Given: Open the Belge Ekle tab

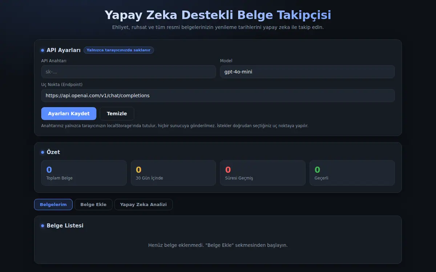Looking at the screenshot, I should pos(93,205).
